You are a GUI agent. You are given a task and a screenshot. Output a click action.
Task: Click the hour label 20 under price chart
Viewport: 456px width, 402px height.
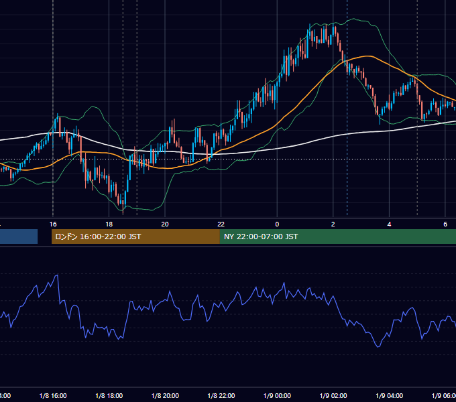pos(165,224)
